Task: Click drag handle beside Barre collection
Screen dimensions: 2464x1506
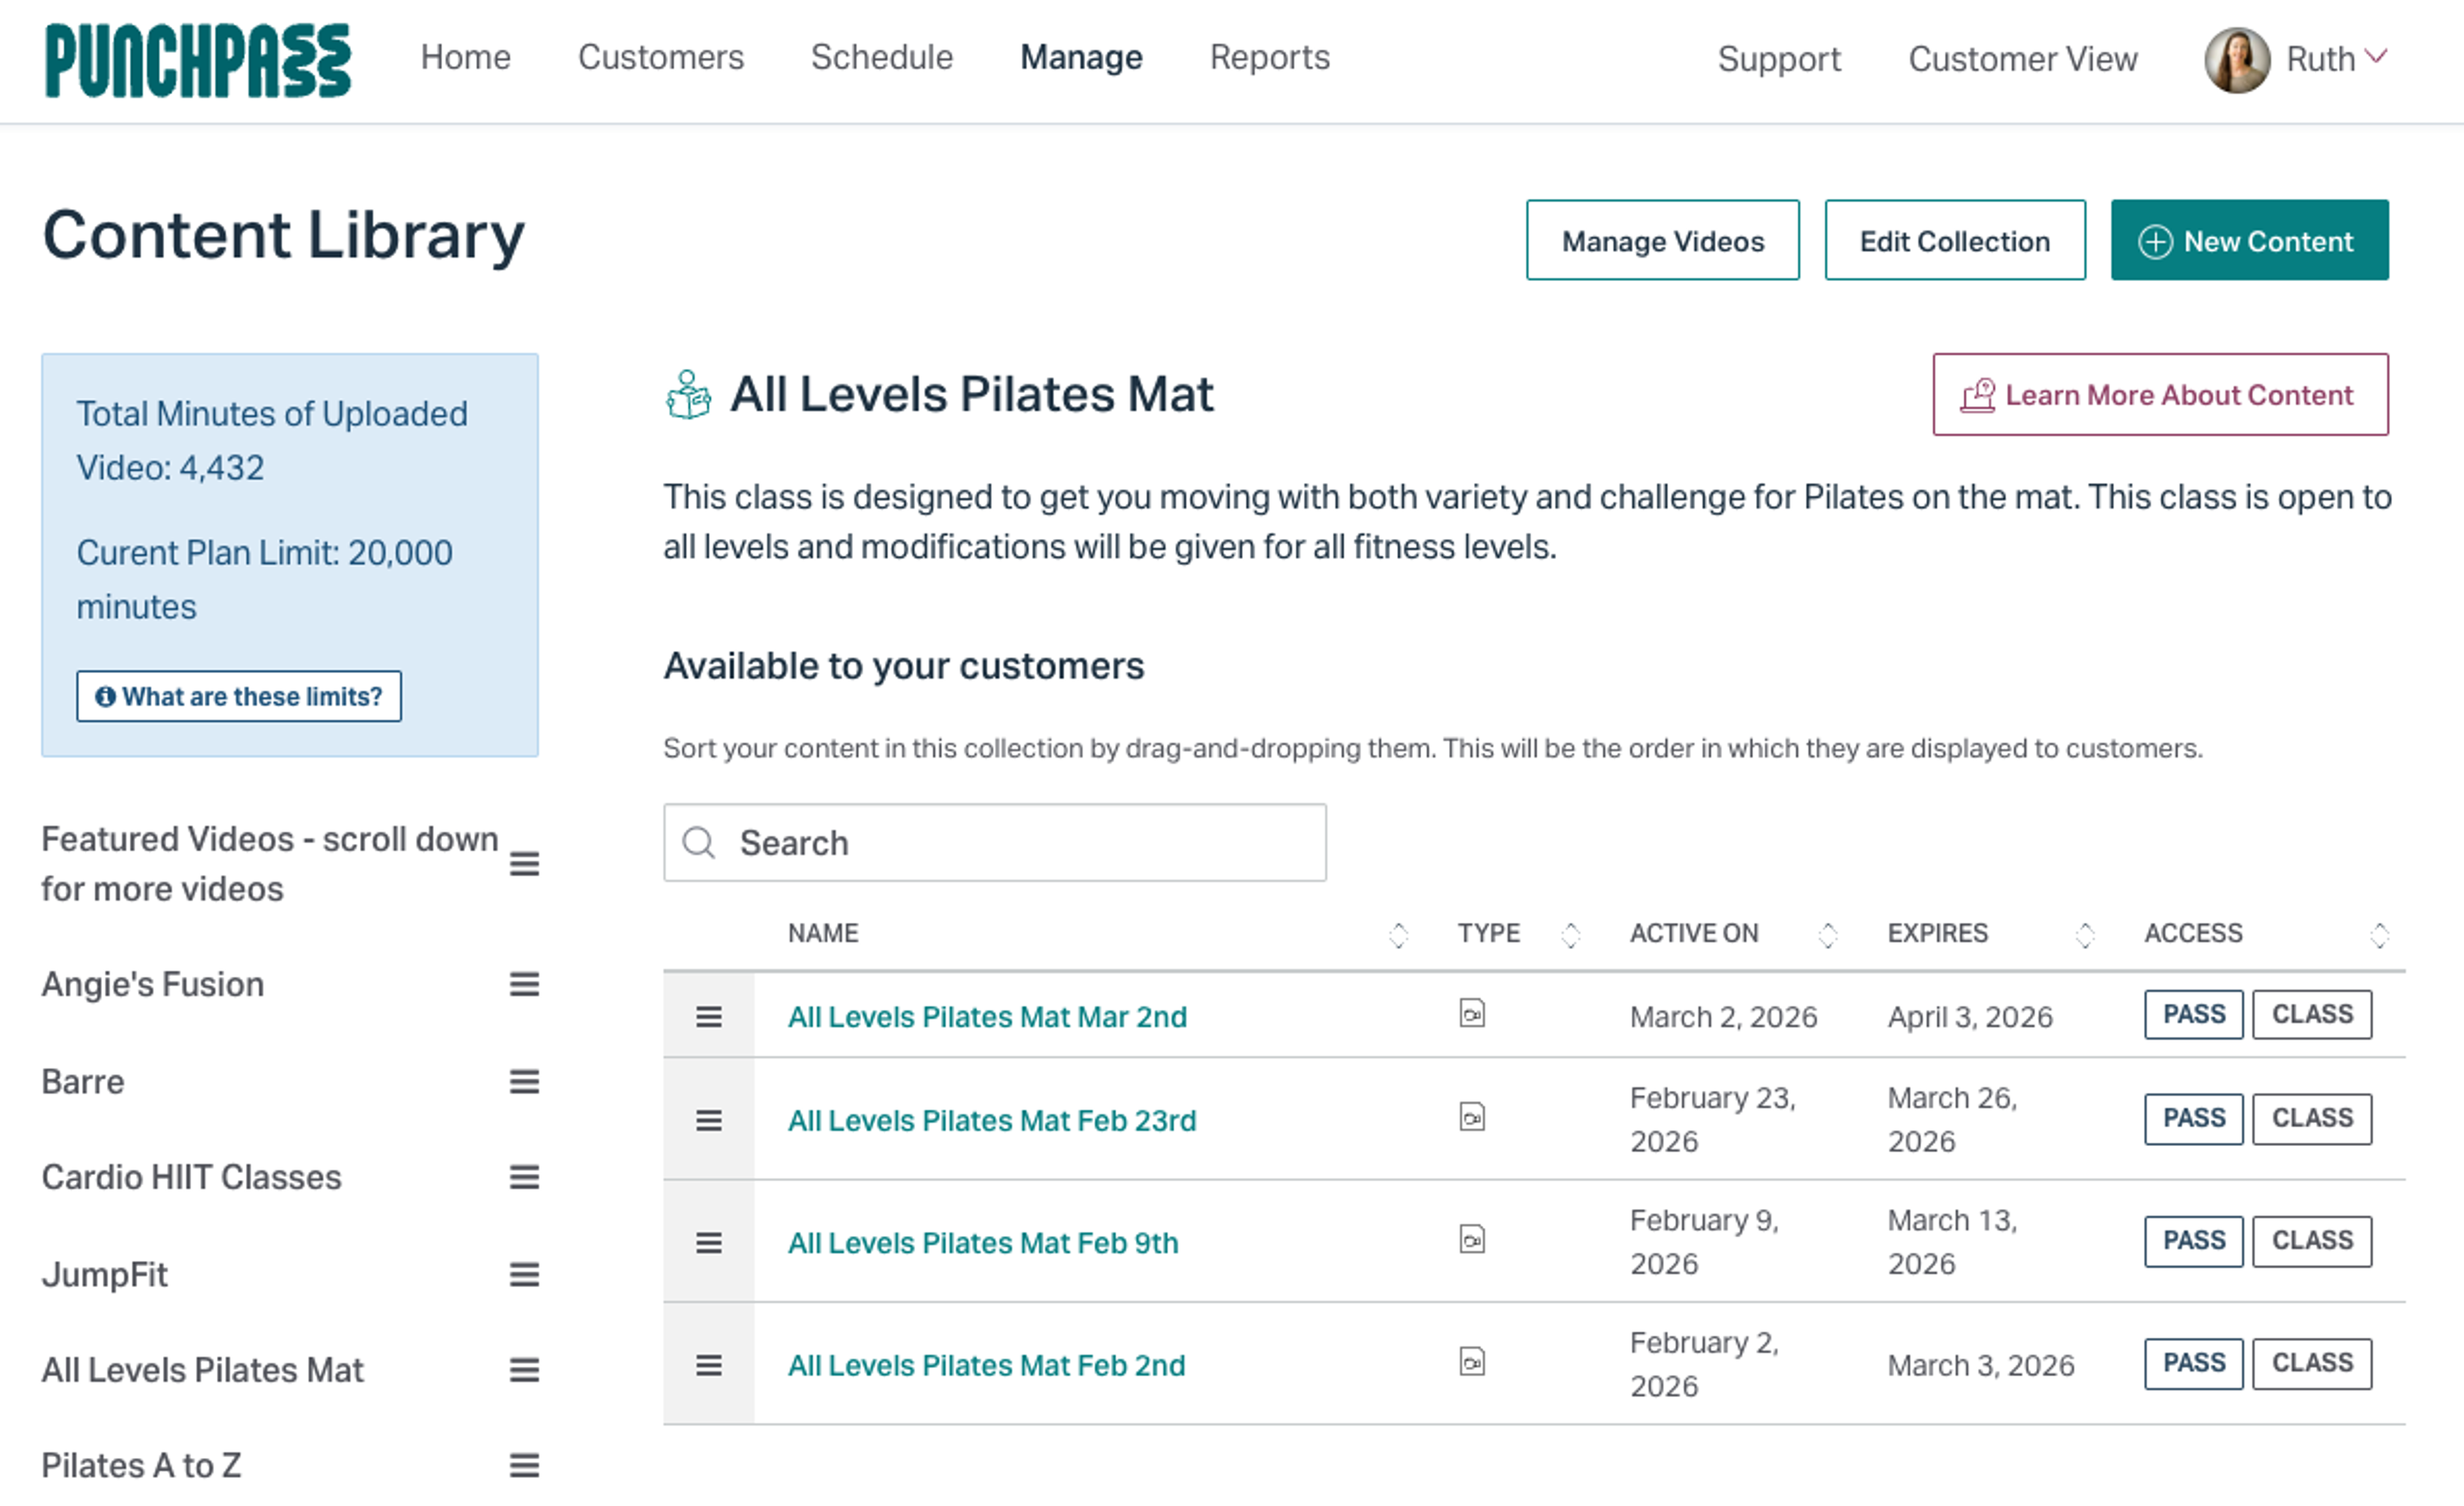Action: tap(524, 1081)
